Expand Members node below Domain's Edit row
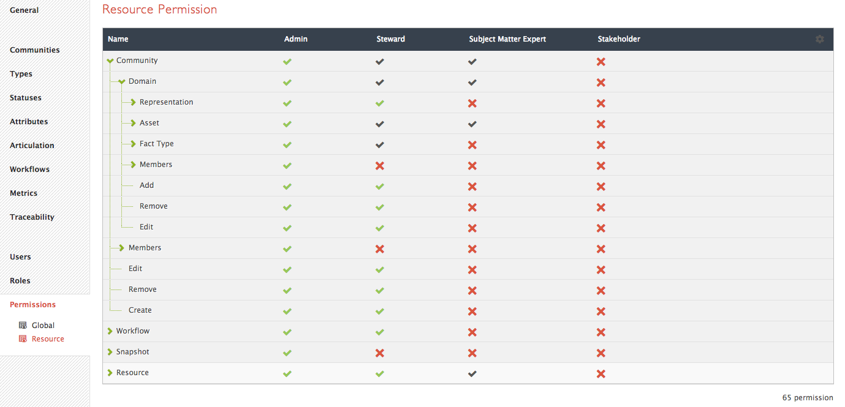845x407 pixels. tap(122, 248)
